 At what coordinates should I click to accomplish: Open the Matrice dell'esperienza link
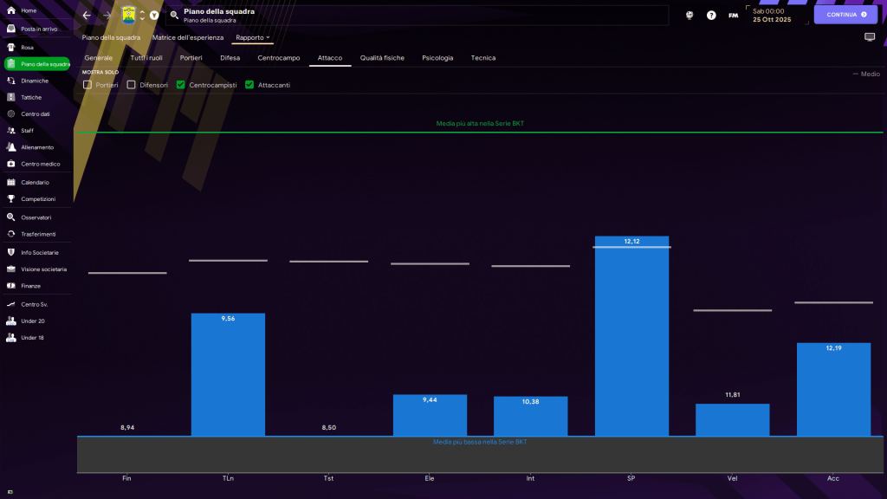pyautogui.click(x=187, y=37)
